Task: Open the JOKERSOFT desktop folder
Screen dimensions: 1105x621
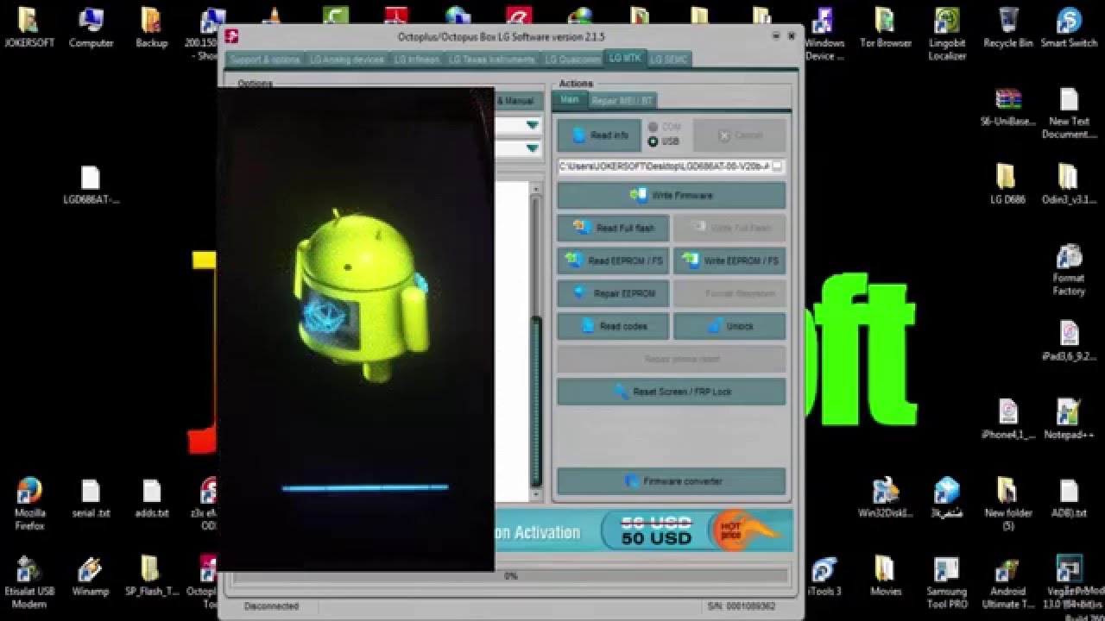Action: 30,26
